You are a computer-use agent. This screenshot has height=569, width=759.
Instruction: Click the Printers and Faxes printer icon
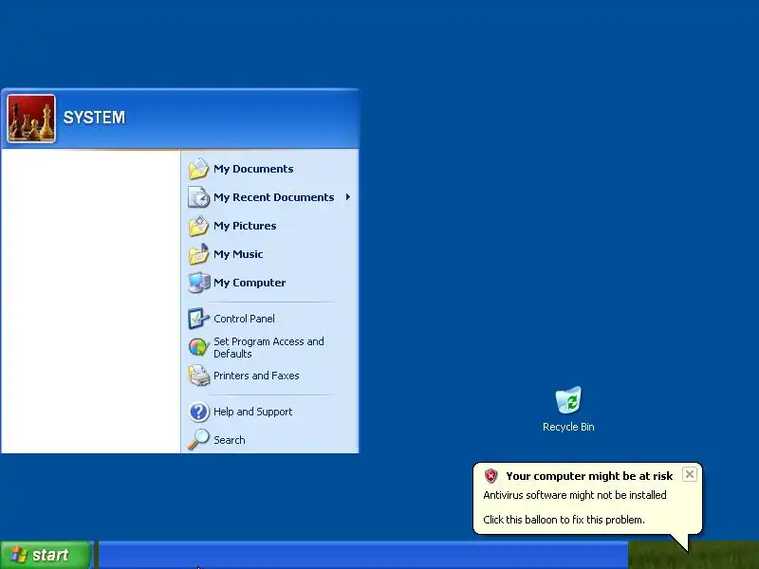coord(198,376)
